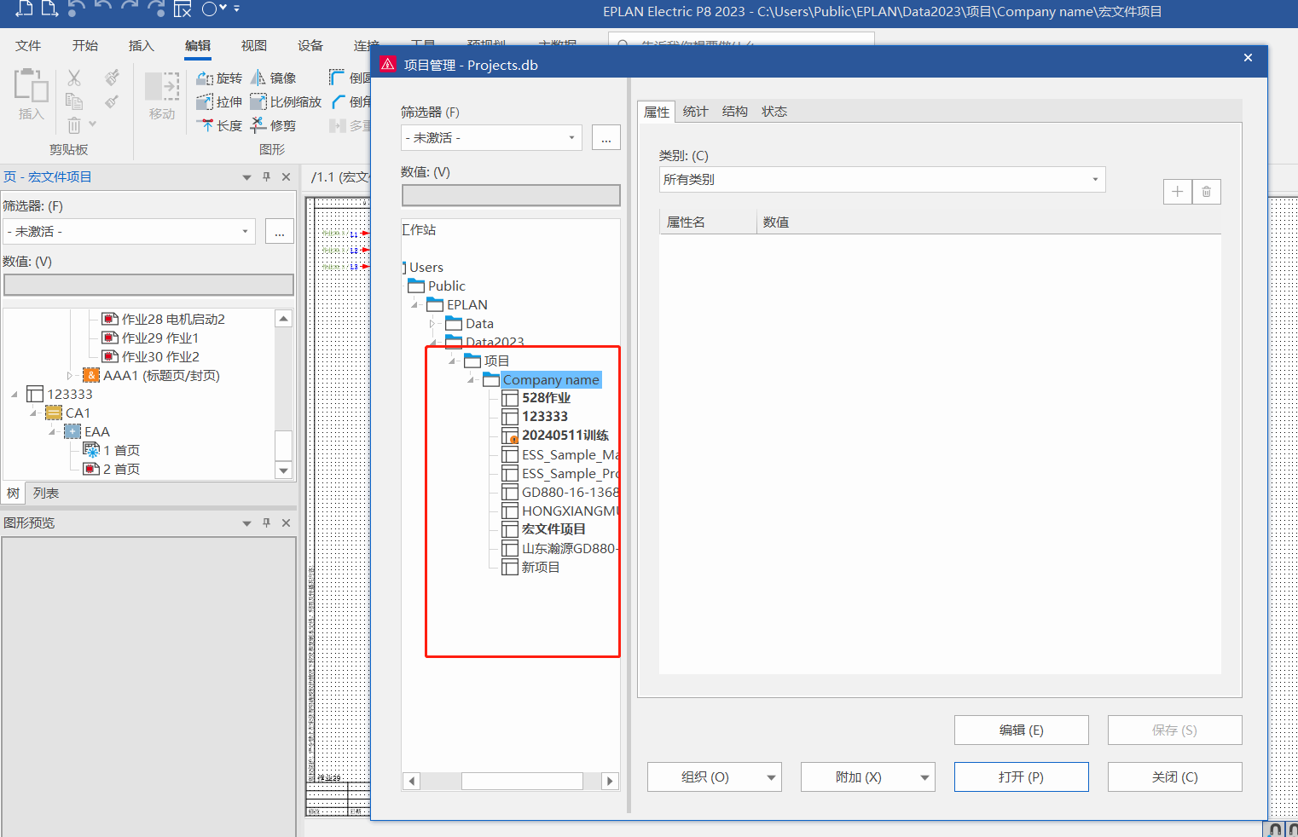This screenshot has height=837, width=1298.
Task: Pin the 页 - 宏文件项目 navigator panel
Action: click(x=266, y=176)
